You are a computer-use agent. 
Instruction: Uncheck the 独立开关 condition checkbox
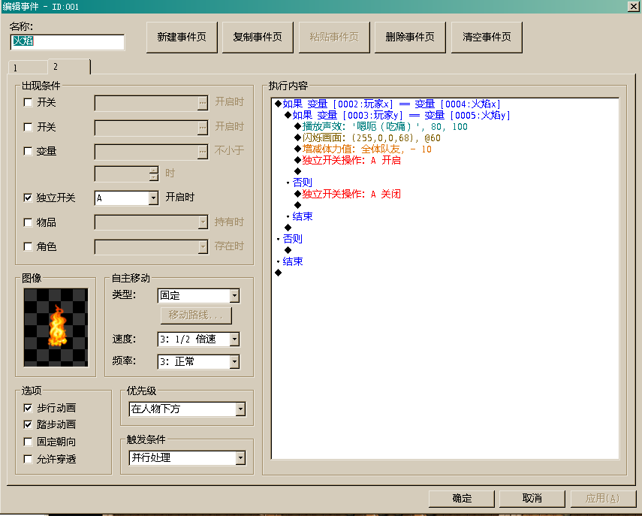28,198
